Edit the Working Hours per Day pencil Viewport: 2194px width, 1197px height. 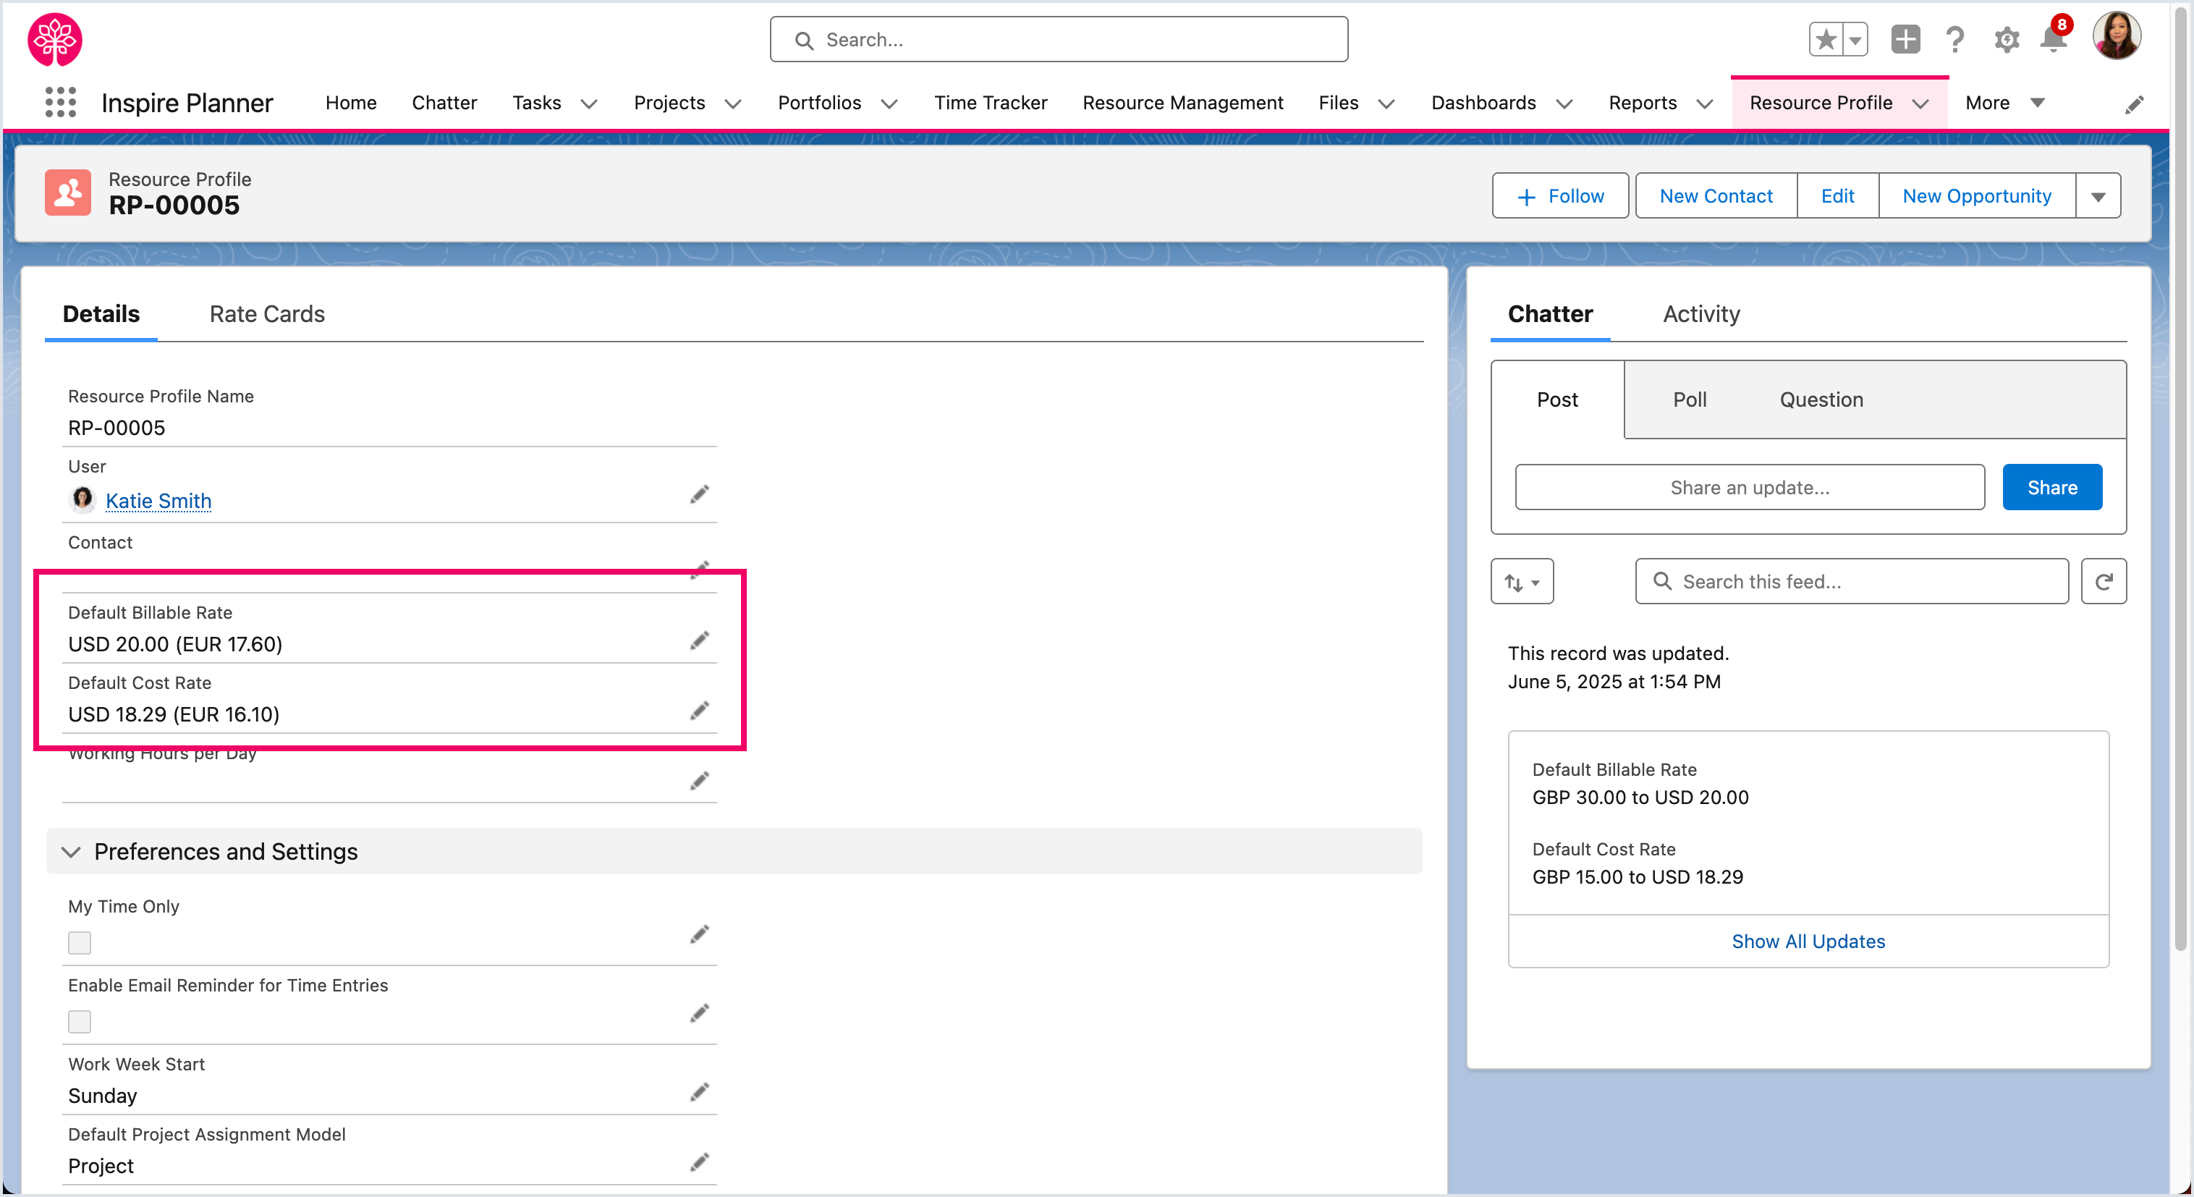[x=699, y=782]
